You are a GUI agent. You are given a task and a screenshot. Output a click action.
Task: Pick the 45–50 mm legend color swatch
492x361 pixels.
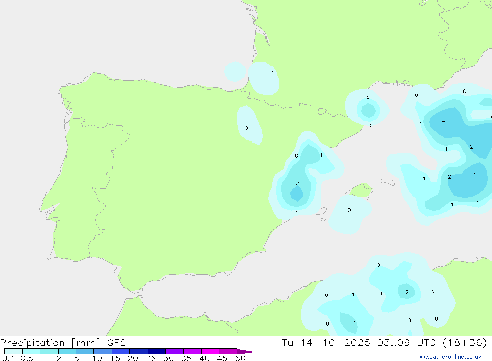(228, 351)
